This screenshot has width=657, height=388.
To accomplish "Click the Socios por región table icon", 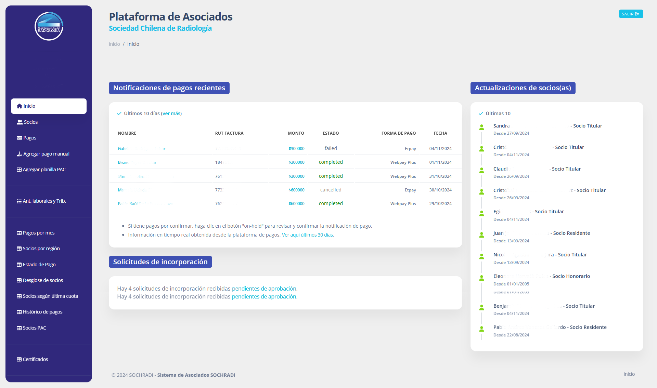I will [19, 249].
